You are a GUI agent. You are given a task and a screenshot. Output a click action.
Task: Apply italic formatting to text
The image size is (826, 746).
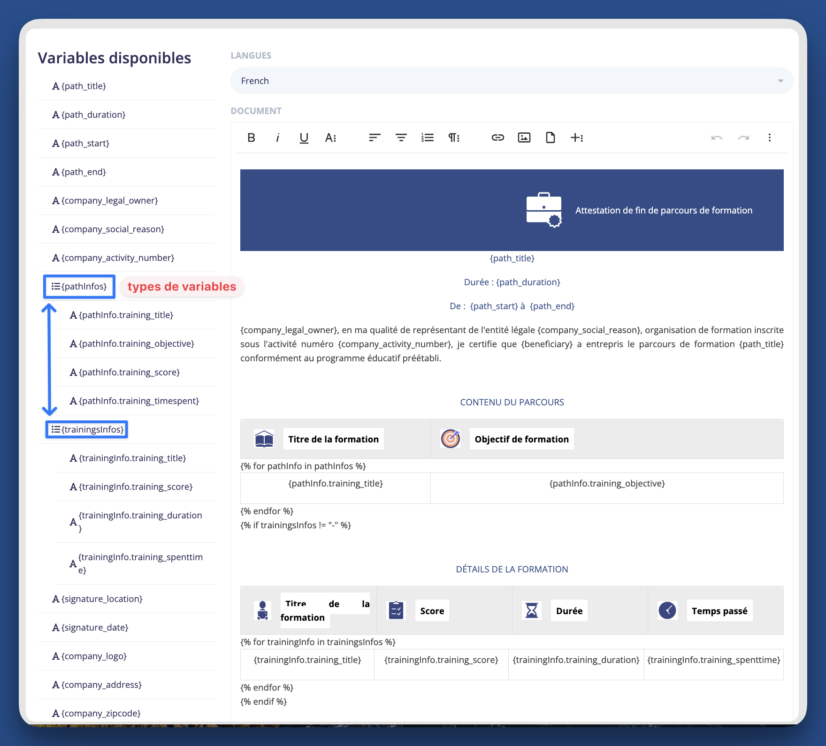278,137
